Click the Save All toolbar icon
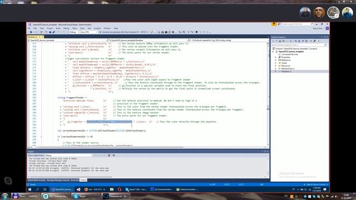The height and width of the screenshot is (200, 356). (x=53, y=32)
